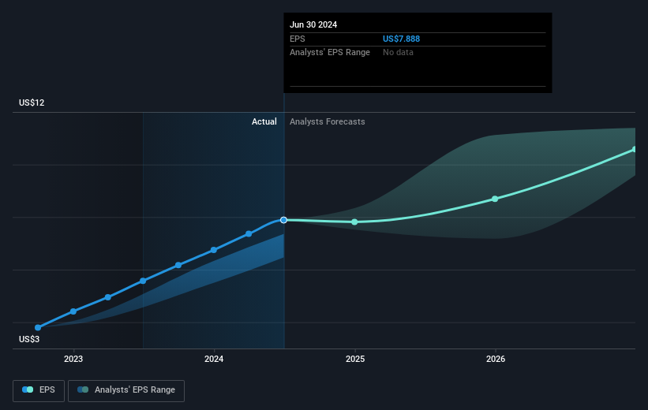Click the last EPS point before Jun 2024
Screen dimensions: 648x410
pyautogui.click(x=249, y=233)
